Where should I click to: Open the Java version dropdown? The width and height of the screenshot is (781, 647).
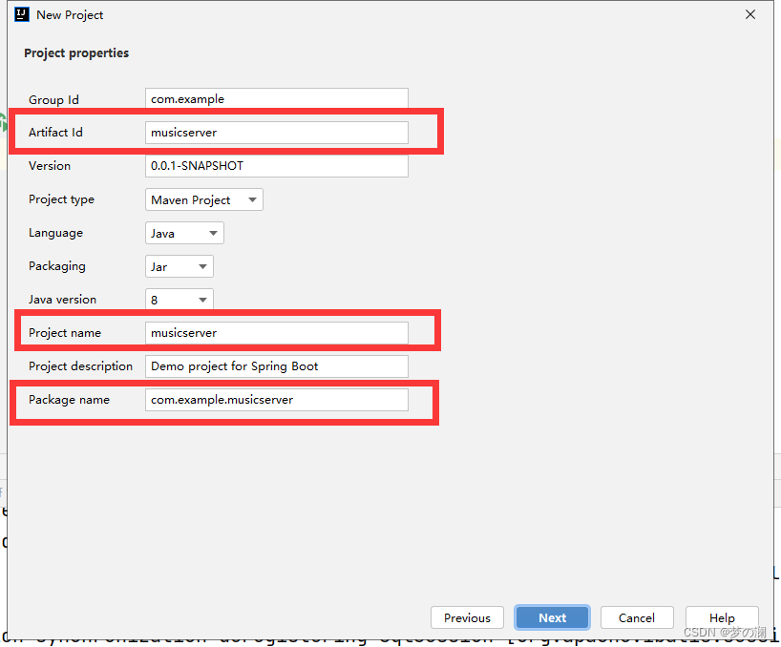(179, 300)
